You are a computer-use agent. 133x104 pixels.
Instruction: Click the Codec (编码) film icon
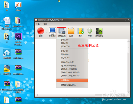coord(80,31)
